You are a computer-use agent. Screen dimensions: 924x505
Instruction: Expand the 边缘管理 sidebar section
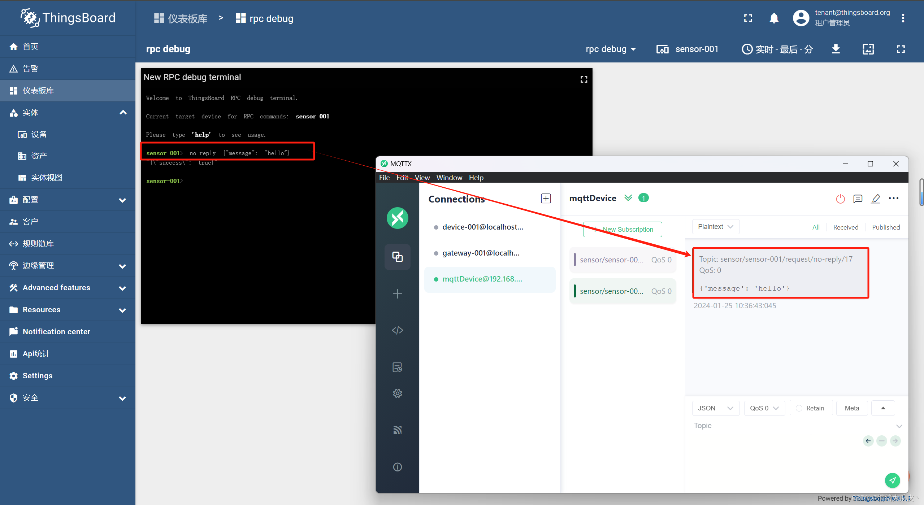pyautogui.click(x=123, y=266)
